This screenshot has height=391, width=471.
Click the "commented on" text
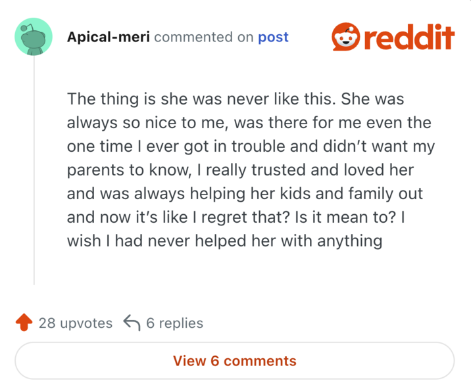click(x=203, y=37)
